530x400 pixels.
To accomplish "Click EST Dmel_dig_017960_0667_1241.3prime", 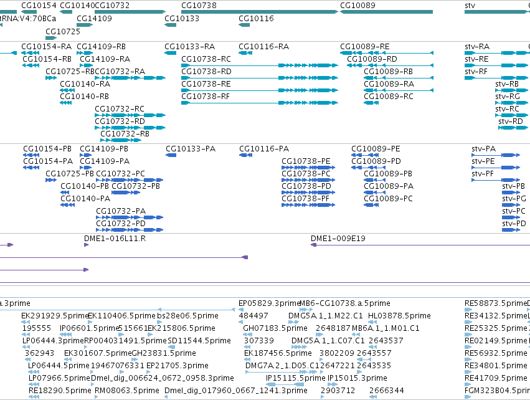I will pyautogui.click(x=236, y=391).
